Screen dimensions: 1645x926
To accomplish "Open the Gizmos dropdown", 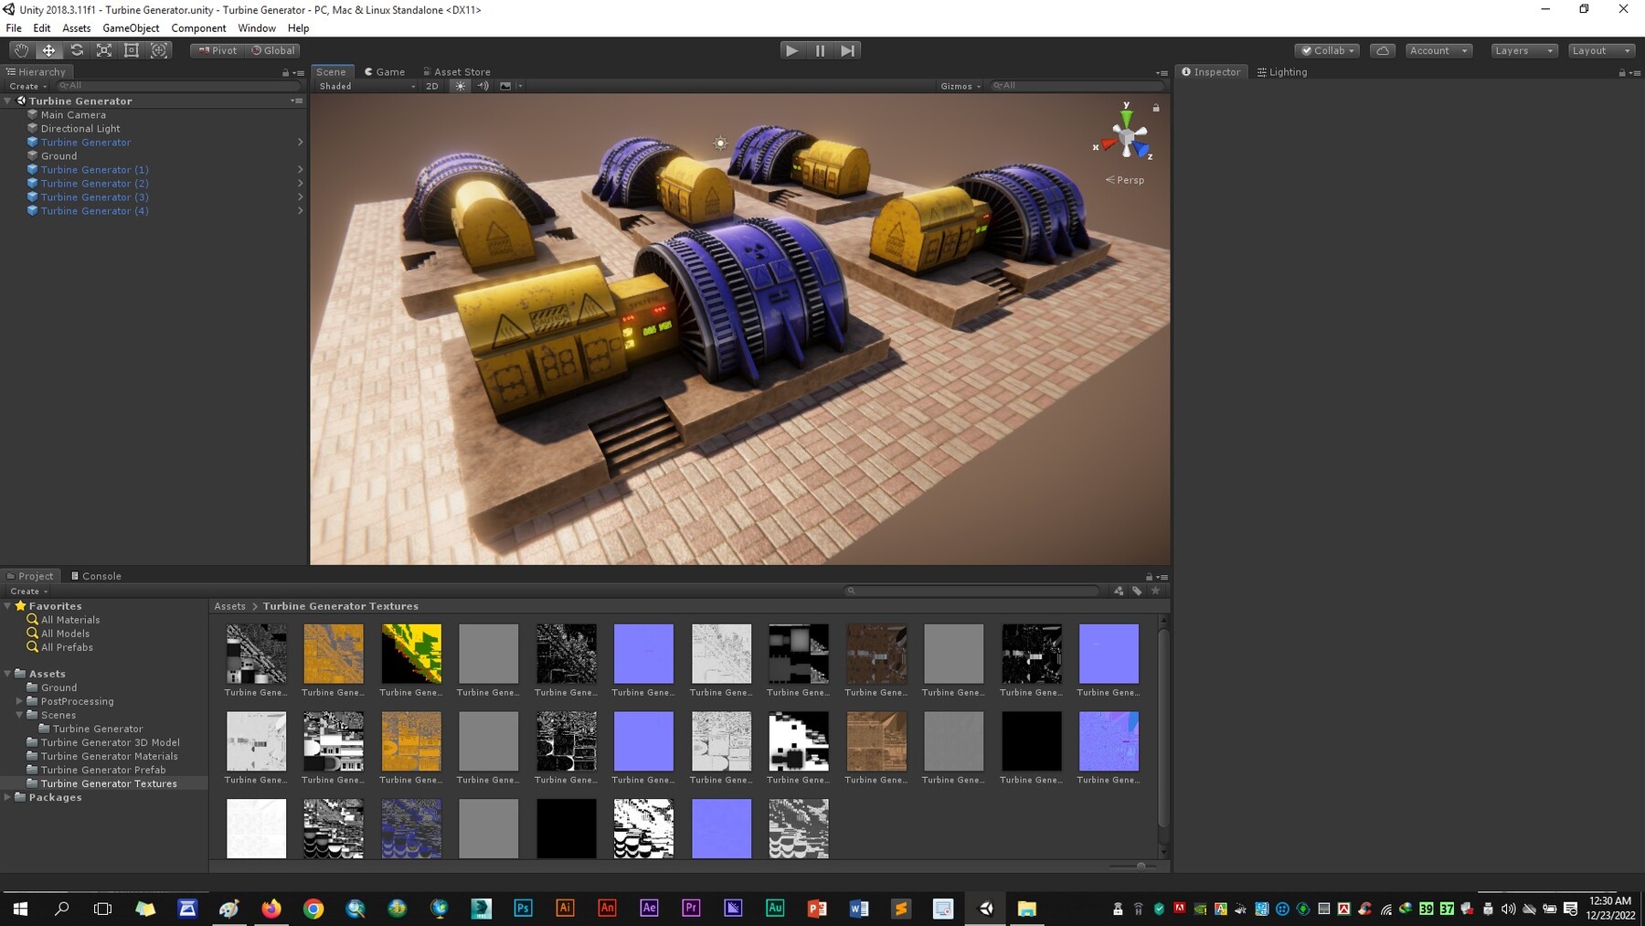I will pos(959,86).
